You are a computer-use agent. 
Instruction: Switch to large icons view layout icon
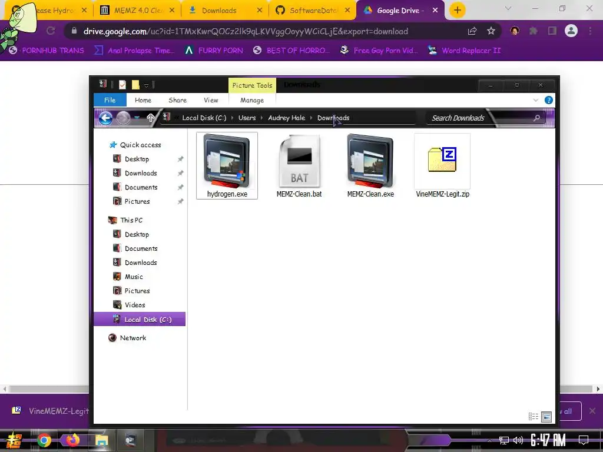point(546,416)
